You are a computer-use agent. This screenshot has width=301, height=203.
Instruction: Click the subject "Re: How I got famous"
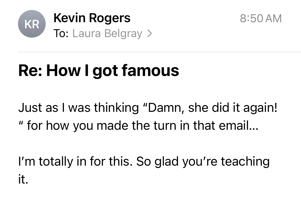tap(99, 71)
